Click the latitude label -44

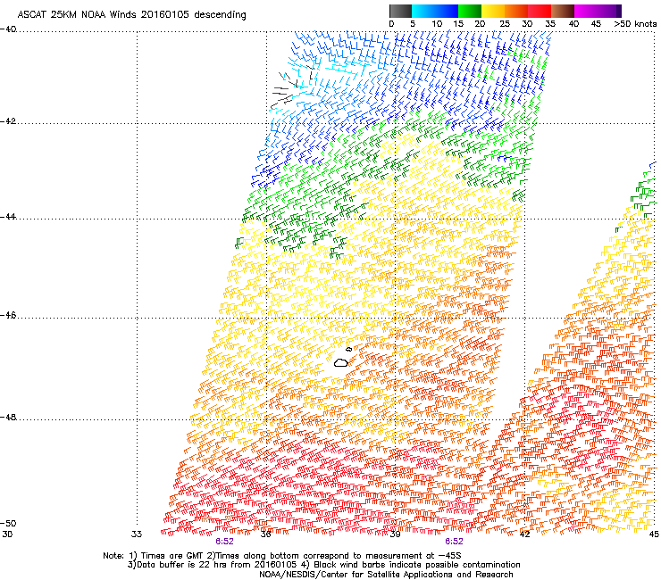pyautogui.click(x=8, y=217)
